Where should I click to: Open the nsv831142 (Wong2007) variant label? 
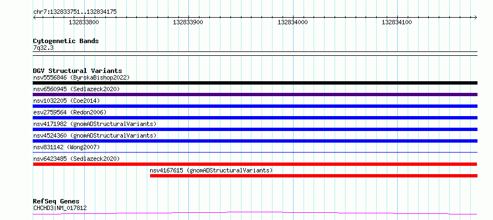pos(66,147)
